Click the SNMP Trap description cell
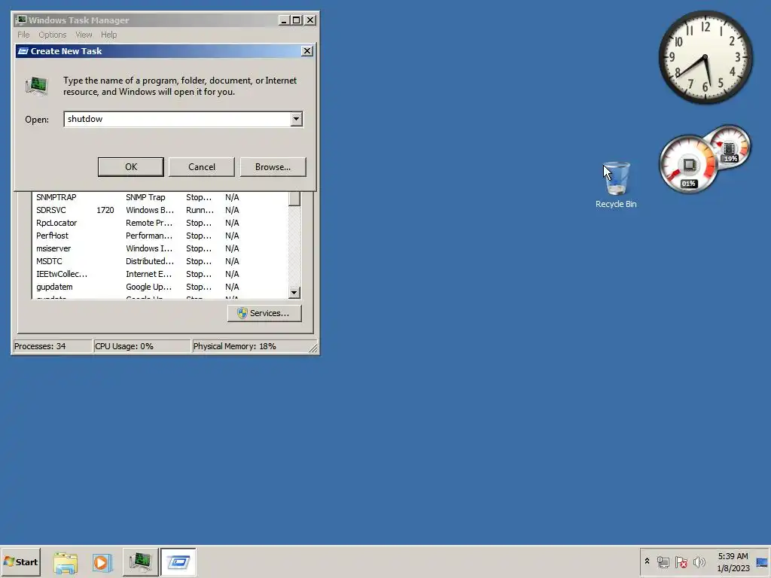 145,197
